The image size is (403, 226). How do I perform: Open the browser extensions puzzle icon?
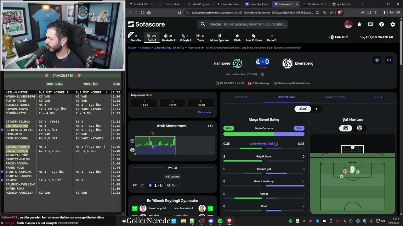369,13
